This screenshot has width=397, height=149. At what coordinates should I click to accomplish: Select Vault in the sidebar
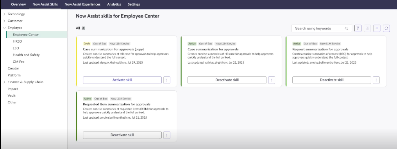pos(11,96)
